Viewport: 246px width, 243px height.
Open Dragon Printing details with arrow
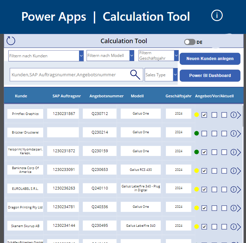tap(239, 208)
